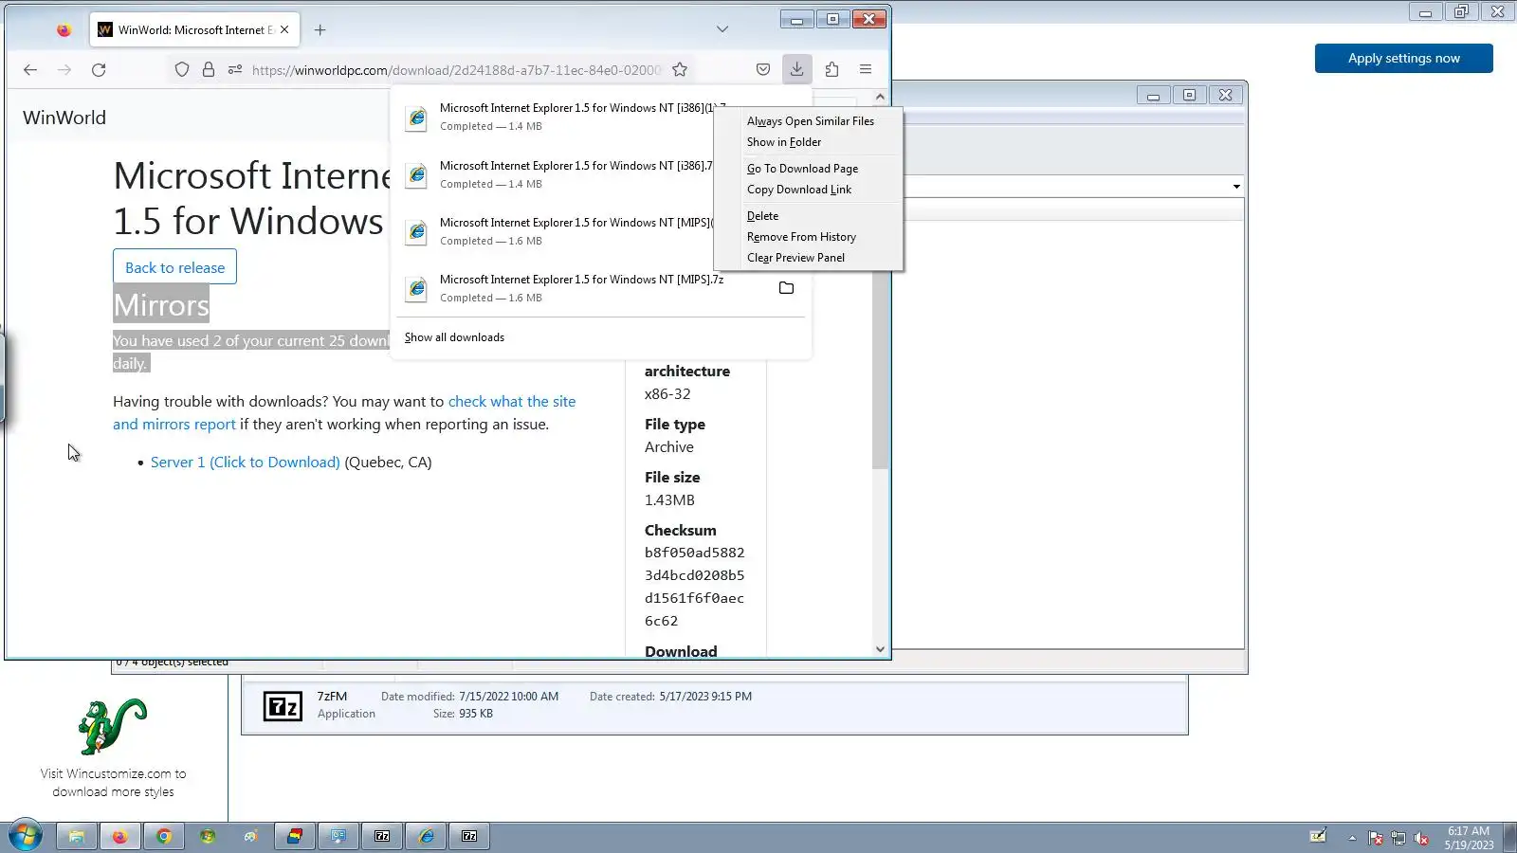The width and height of the screenshot is (1517, 853).
Task: Click the address bar URL field
Action: [x=455, y=69]
